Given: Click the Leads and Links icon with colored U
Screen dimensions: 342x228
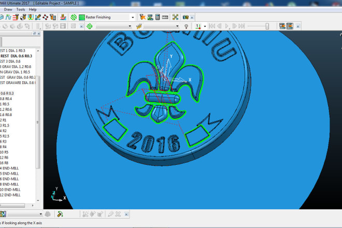Looking at the screenshot, I should 31,17.
